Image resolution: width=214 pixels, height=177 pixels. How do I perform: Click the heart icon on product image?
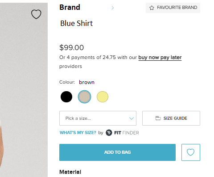coord(36,14)
